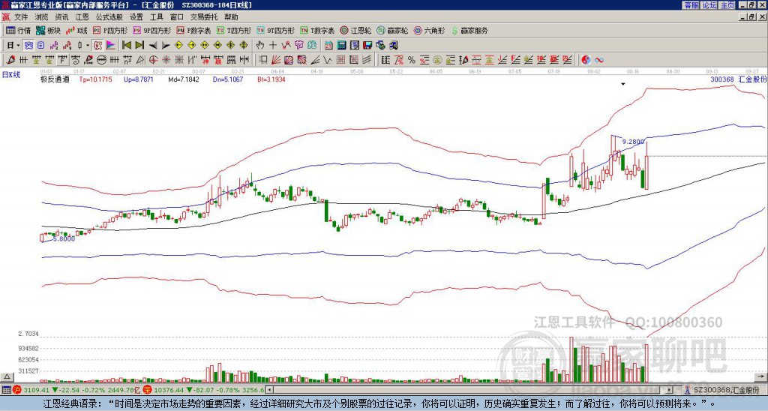Click the save floppy disk icon
Image resolution: width=768 pixels, height=411 pixels.
pos(367,46)
